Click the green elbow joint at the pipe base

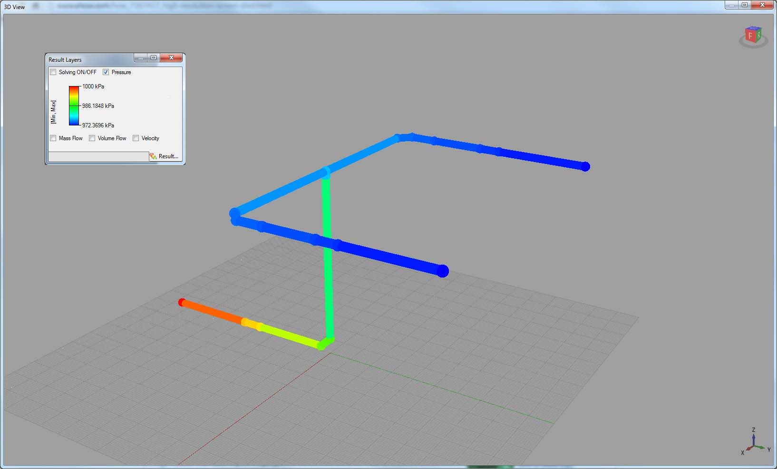(324, 343)
